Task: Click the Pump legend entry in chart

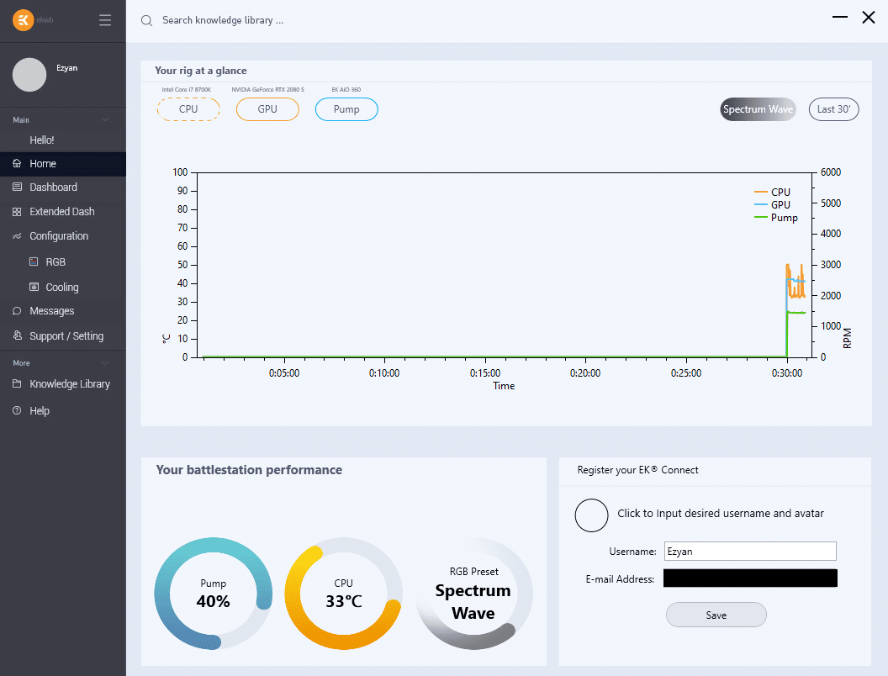Action: coord(776,218)
